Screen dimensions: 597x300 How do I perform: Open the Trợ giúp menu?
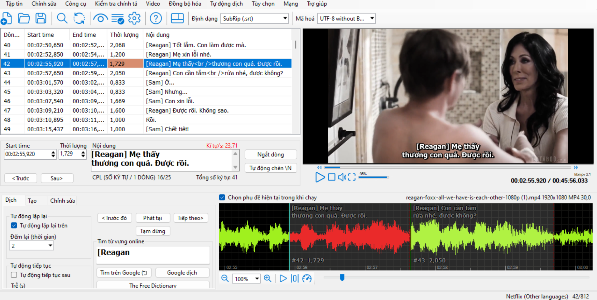[317, 4]
